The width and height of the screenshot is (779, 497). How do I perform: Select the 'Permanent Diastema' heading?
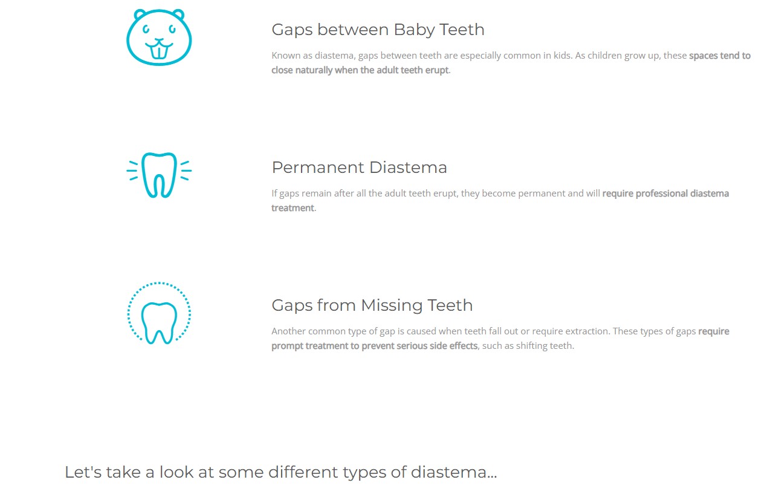(359, 167)
